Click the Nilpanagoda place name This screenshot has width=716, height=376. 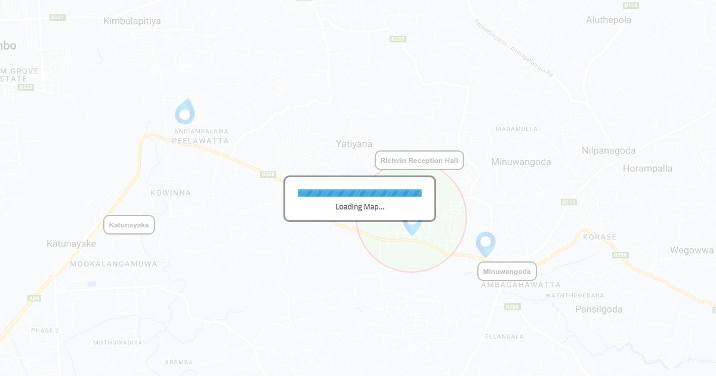[x=609, y=150]
